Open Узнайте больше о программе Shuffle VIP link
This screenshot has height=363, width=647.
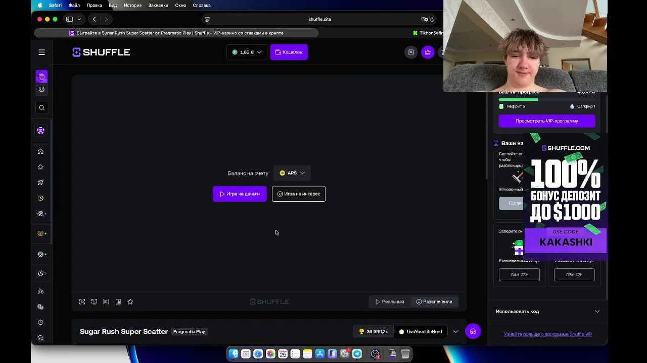pyautogui.click(x=548, y=334)
